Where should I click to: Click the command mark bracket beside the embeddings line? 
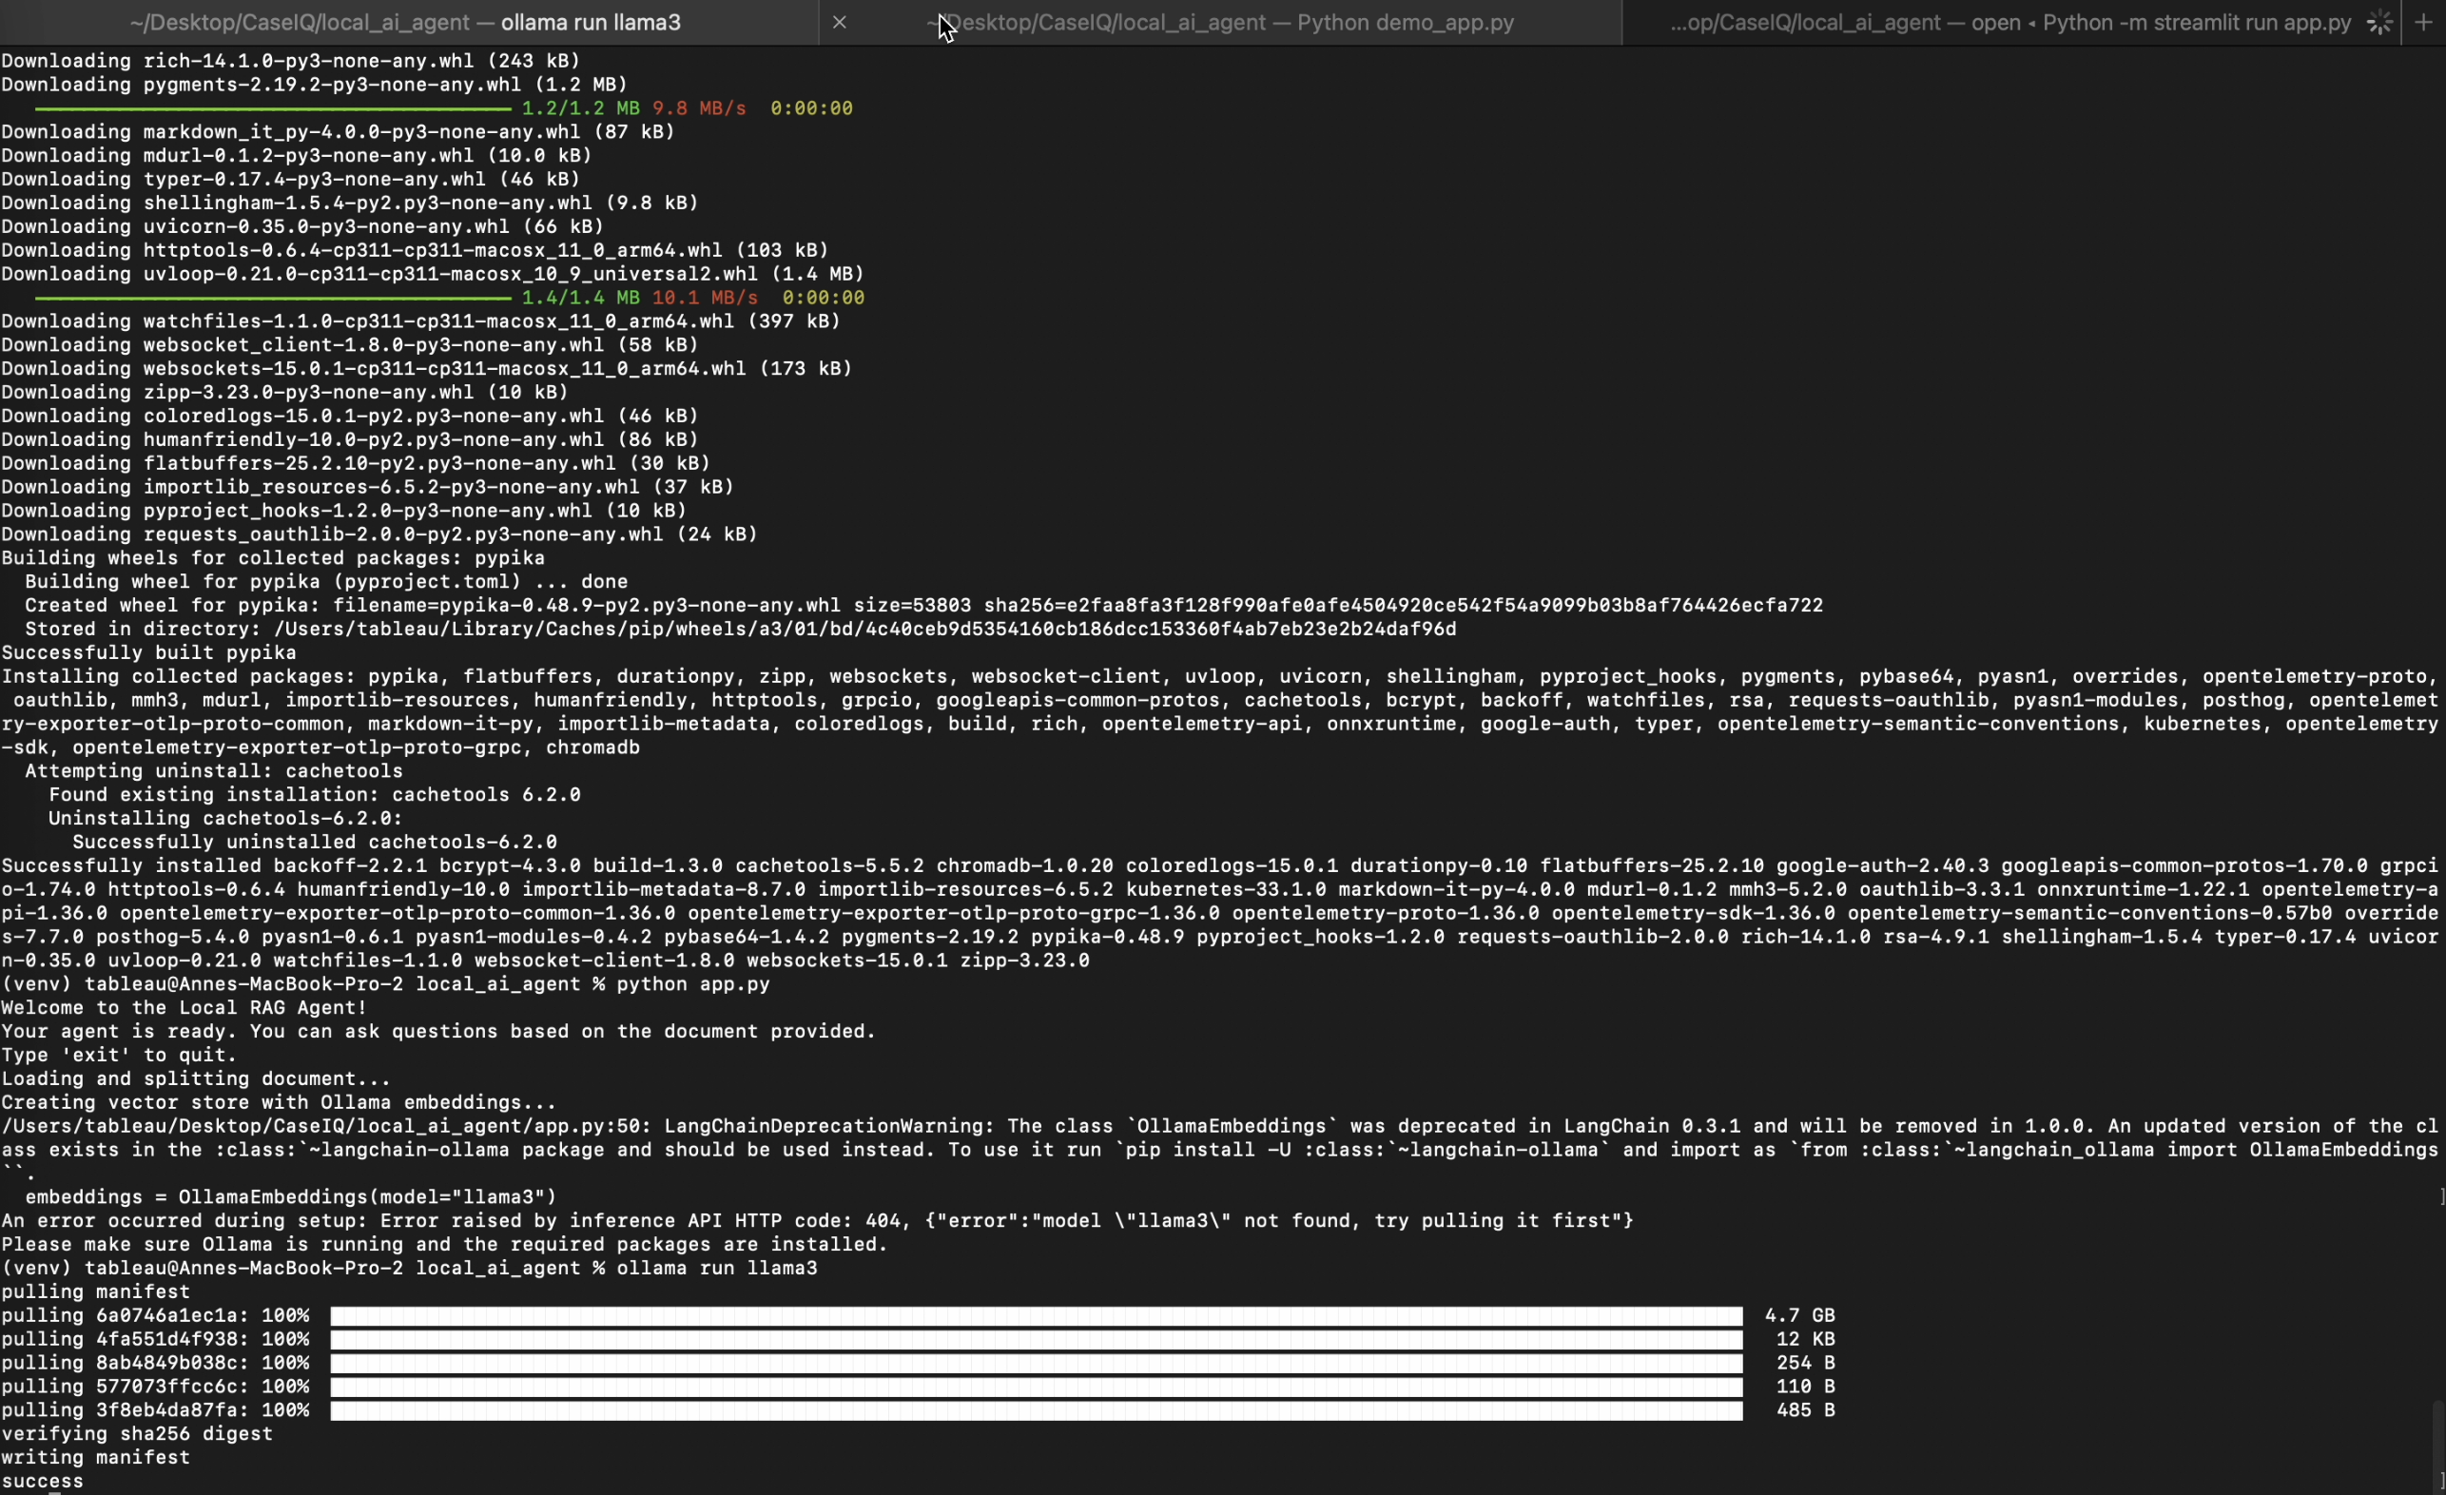click(x=2441, y=1197)
